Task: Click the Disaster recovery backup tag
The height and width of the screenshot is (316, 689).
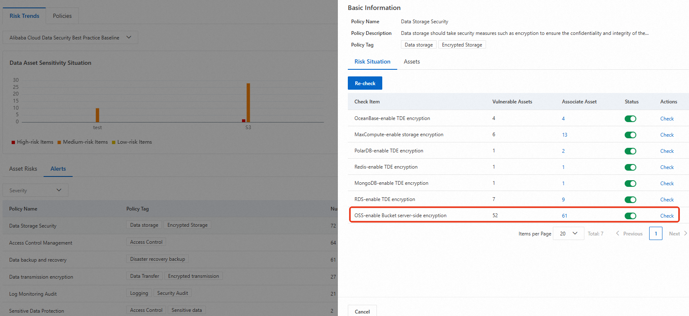Action: click(x=157, y=259)
